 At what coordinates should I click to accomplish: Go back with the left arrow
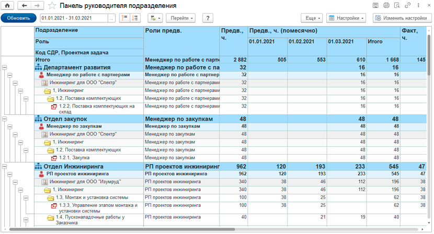coord(25,6)
